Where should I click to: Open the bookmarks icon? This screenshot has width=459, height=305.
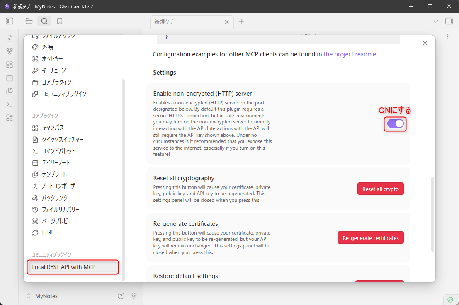tap(60, 21)
